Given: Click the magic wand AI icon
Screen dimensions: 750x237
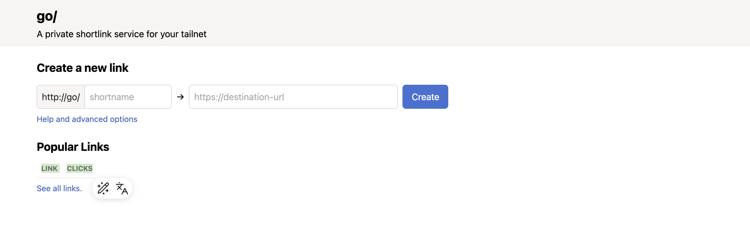Looking at the screenshot, I should coord(103,188).
